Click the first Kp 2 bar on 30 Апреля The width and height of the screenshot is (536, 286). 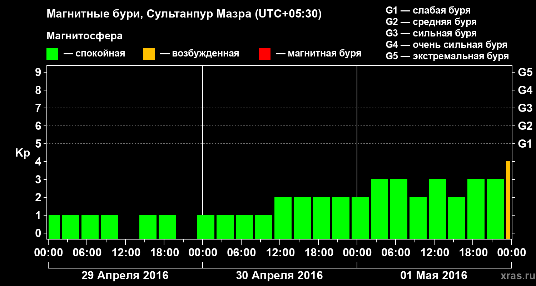(x=283, y=218)
